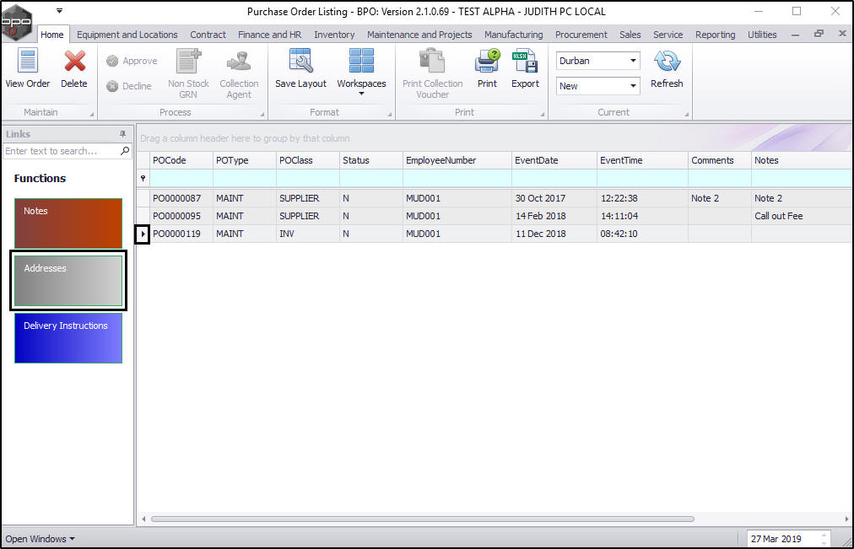
Task: Open the Service tab
Action: click(x=668, y=35)
